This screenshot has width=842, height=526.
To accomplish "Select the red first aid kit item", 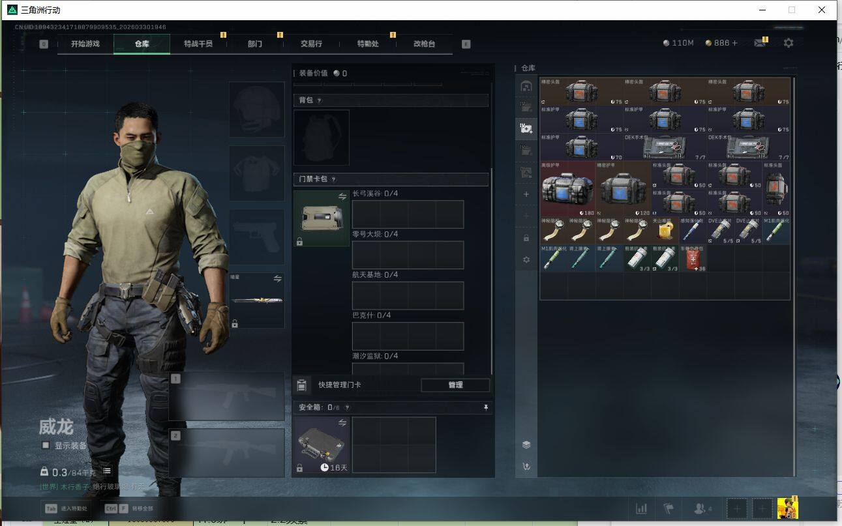I will pyautogui.click(x=693, y=259).
